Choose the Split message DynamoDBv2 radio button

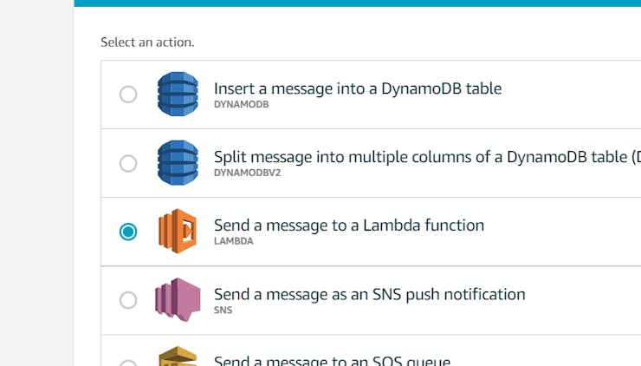[x=128, y=163]
